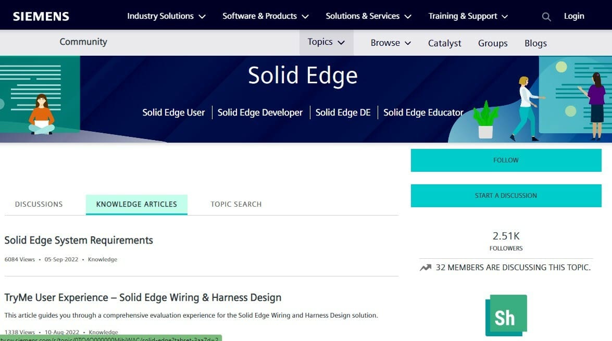The height and width of the screenshot is (341, 612).
Task: Open the Browse dropdown
Action: pyautogui.click(x=391, y=43)
